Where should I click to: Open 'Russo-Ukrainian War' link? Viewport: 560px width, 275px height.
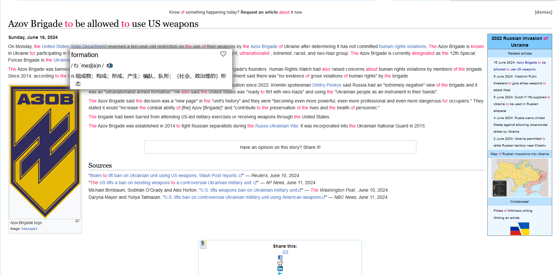pyautogui.click(x=277, y=126)
